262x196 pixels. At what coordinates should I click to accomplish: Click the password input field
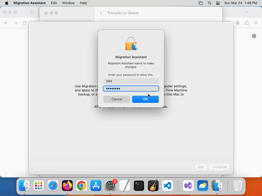click(x=131, y=89)
